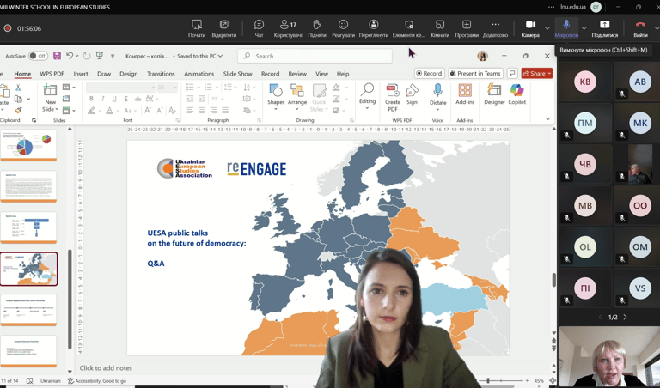Expand the microphone options arrow
The width and height of the screenshot is (660, 388).
click(x=584, y=28)
